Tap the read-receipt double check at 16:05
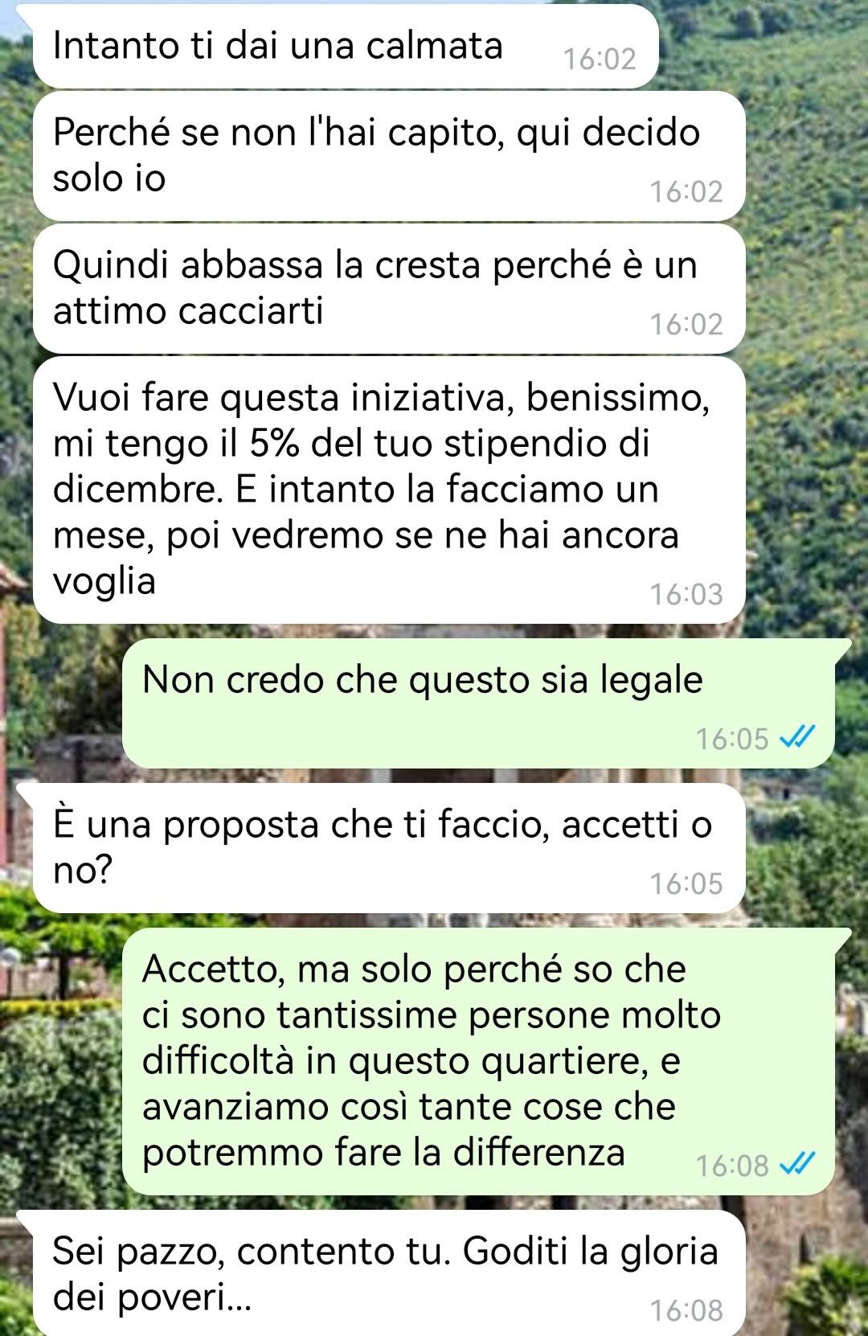This screenshot has height=1336, width=868. click(798, 736)
